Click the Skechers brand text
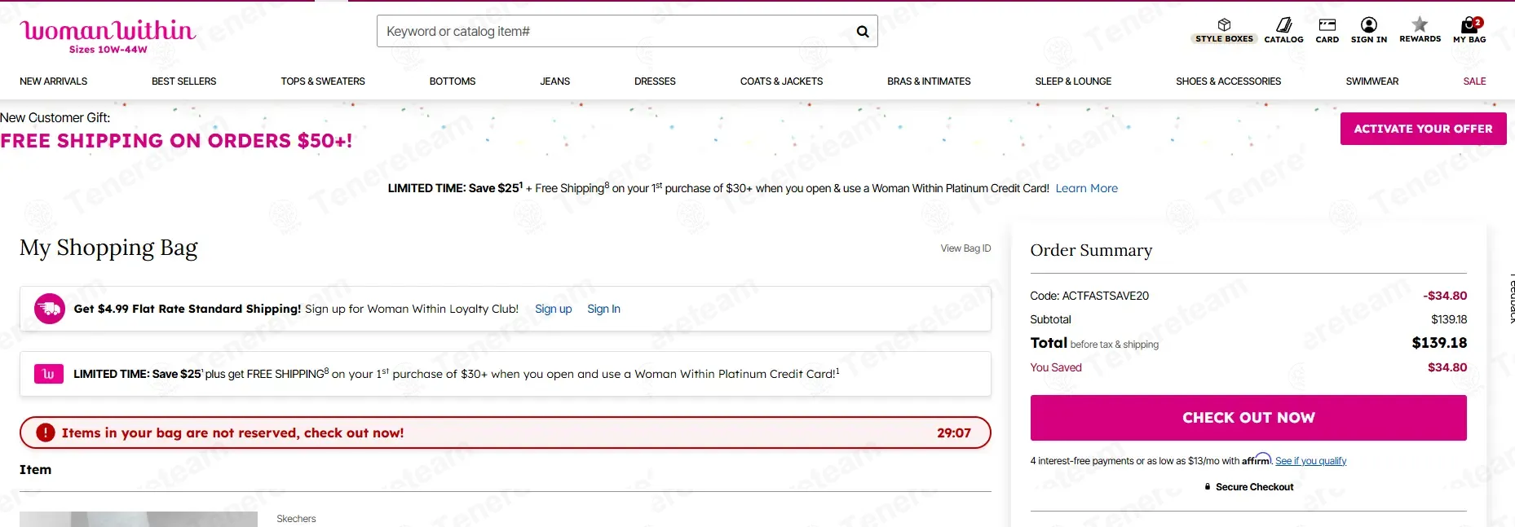 pyautogui.click(x=296, y=519)
